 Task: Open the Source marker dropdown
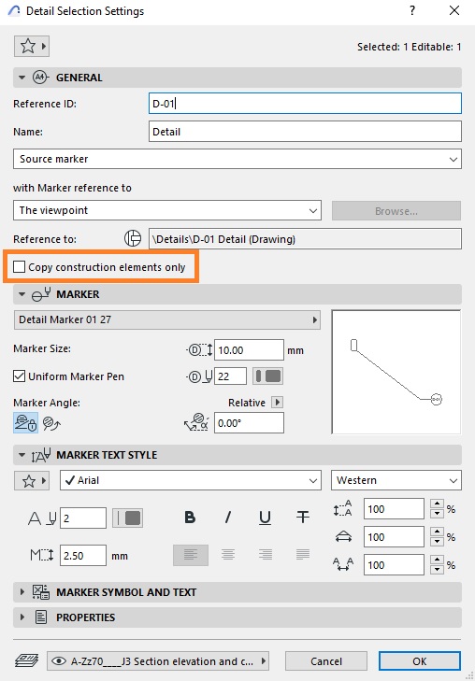click(x=237, y=159)
